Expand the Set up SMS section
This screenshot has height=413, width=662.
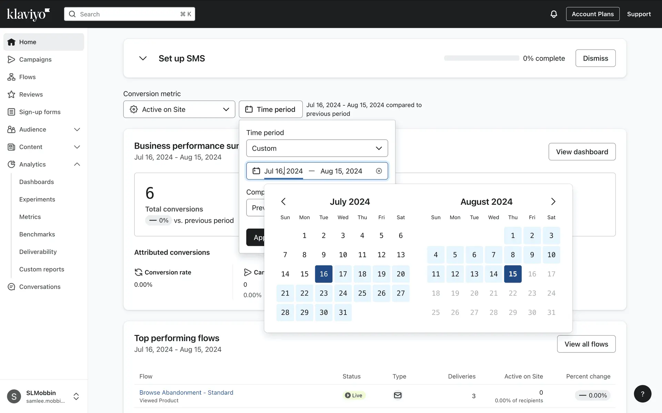(143, 59)
